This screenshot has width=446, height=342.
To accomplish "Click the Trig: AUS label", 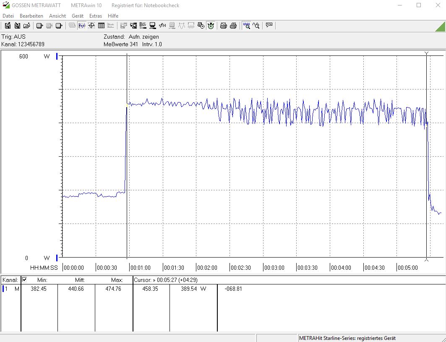I will 13,37.
